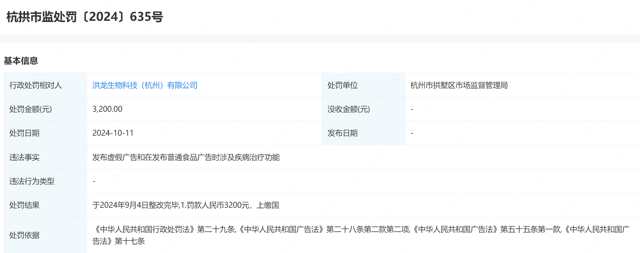Click the page title 杭拱市监处罚〔2024〕635号
Image resolution: width=640 pixels, height=253 pixels.
coord(85,17)
